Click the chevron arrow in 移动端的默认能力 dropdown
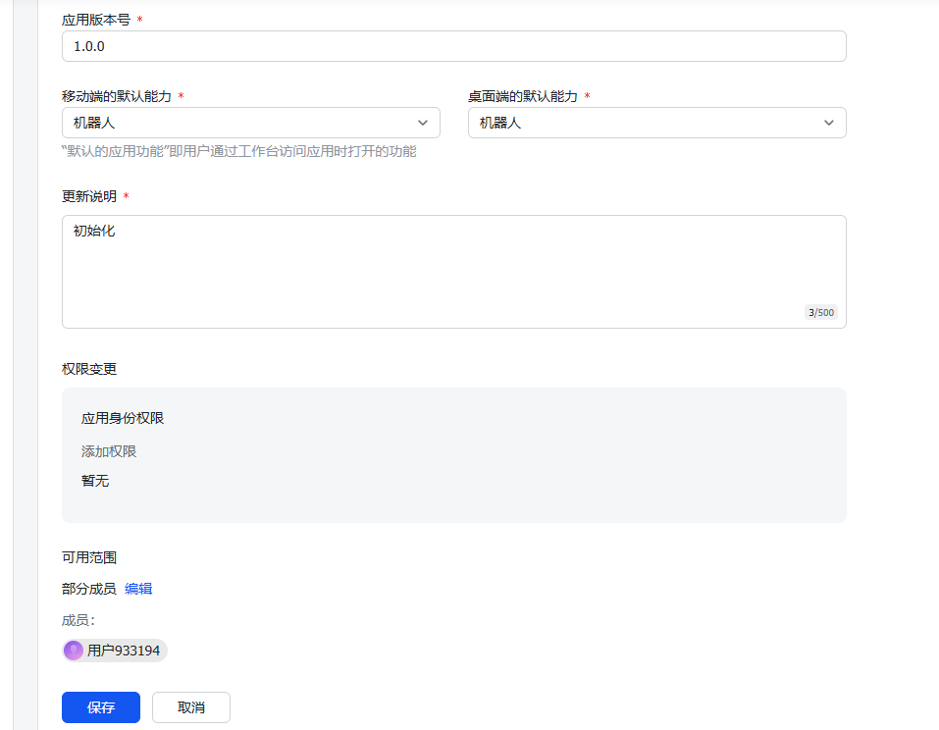This screenshot has height=730, width=939. (423, 123)
